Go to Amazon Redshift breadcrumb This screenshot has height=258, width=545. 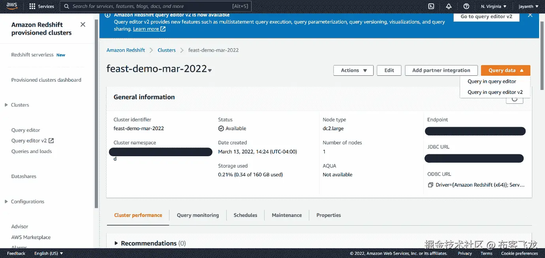tap(126, 50)
